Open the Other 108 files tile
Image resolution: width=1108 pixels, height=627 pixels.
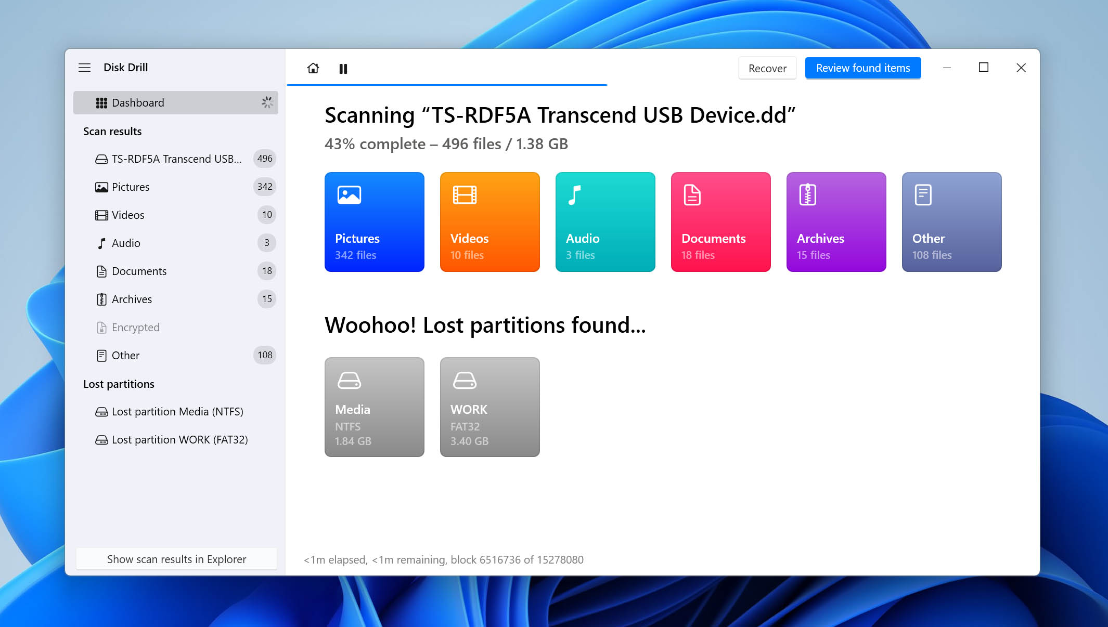[952, 222]
